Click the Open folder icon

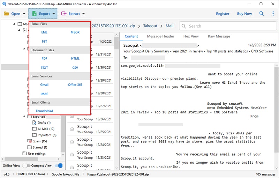coord(7,14)
